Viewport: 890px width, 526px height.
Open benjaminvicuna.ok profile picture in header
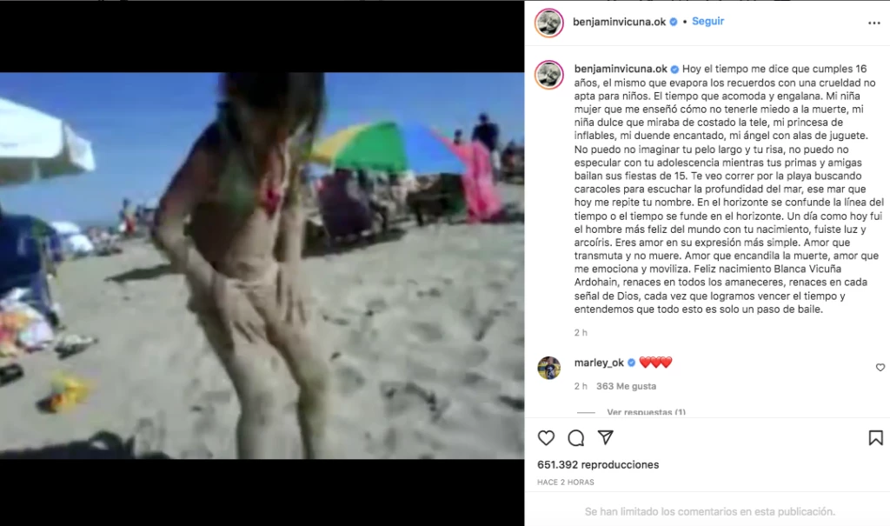pyautogui.click(x=549, y=23)
